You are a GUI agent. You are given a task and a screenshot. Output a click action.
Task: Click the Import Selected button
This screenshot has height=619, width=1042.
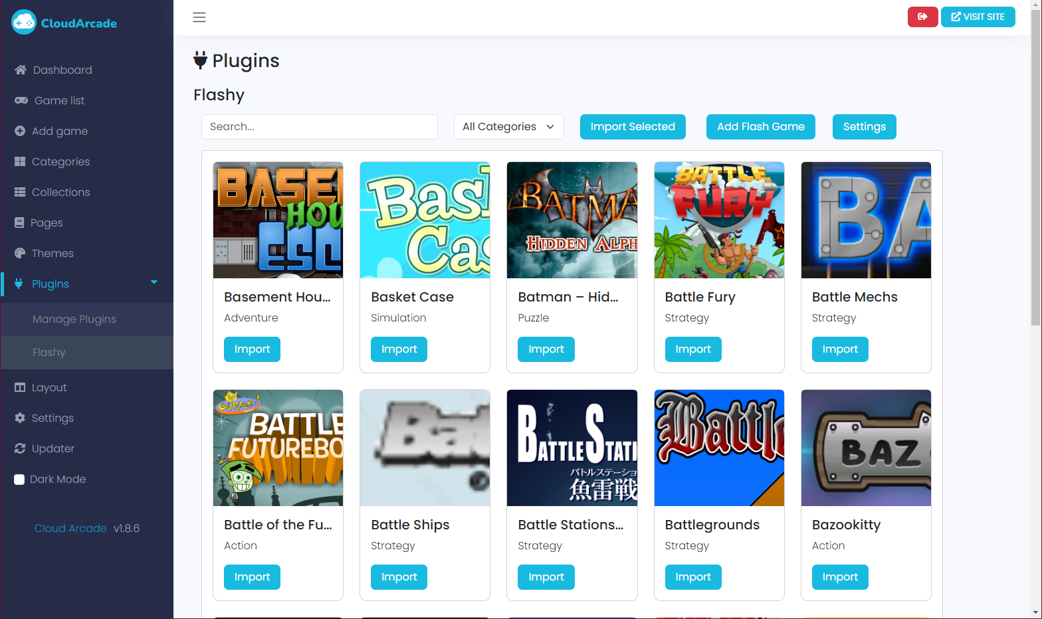[633, 127]
